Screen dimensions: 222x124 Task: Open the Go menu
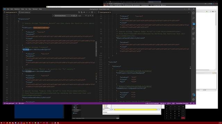tap(26, 9)
